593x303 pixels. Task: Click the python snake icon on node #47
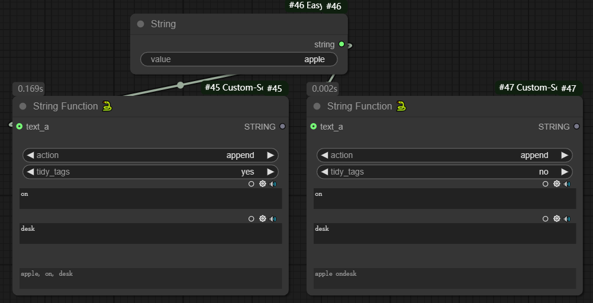coord(401,106)
